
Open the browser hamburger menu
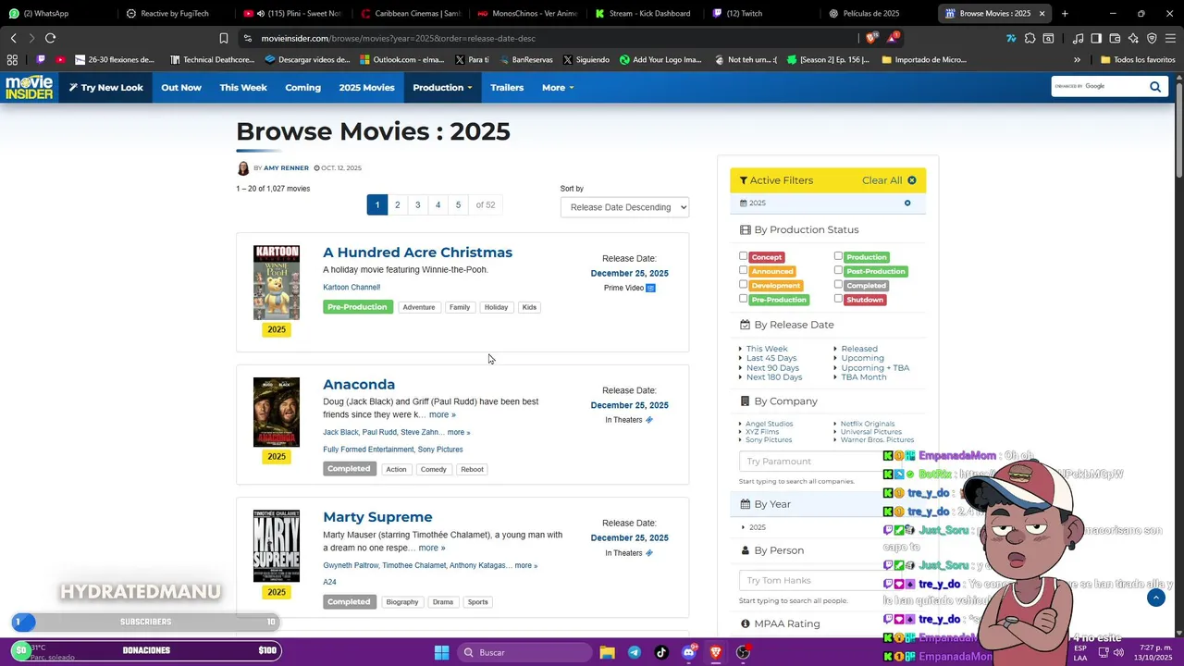pos(1170,38)
